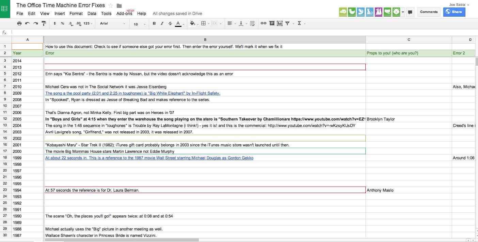The width and height of the screenshot is (478, 242).
Task: Toggle text wrapping
Action: pyautogui.click(x=252, y=23)
